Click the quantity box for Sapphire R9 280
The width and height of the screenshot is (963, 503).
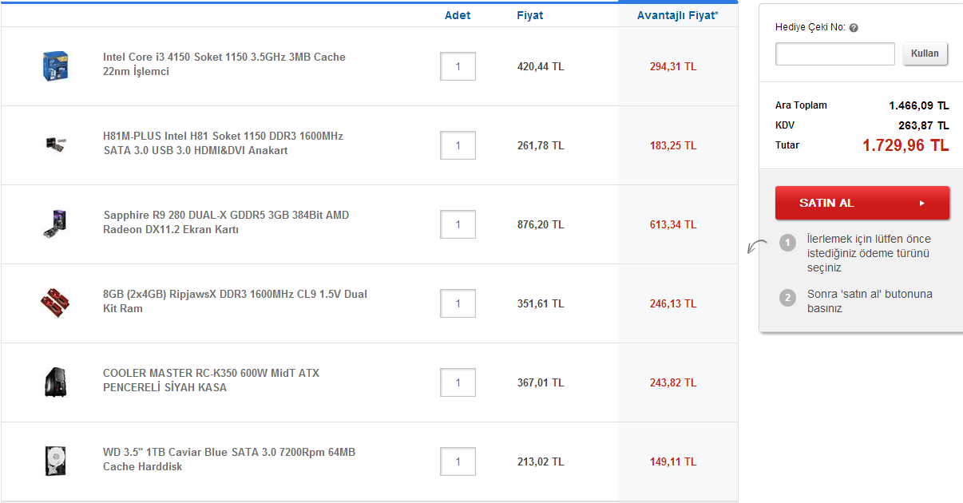tap(458, 224)
